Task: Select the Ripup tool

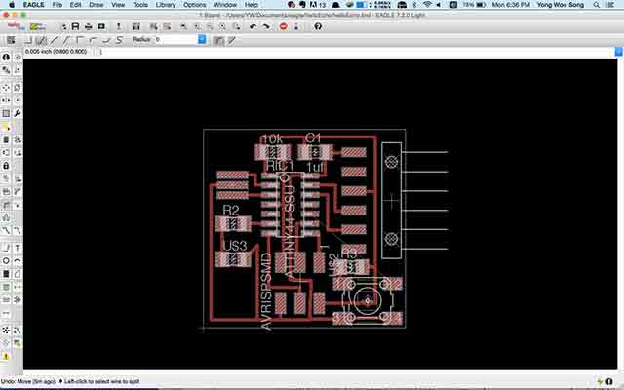Action: click(18, 230)
